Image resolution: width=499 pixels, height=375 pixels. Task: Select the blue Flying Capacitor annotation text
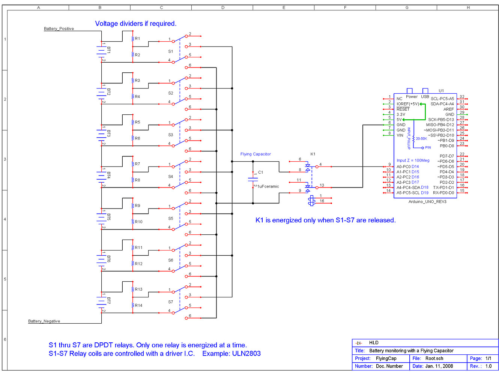tap(256, 154)
